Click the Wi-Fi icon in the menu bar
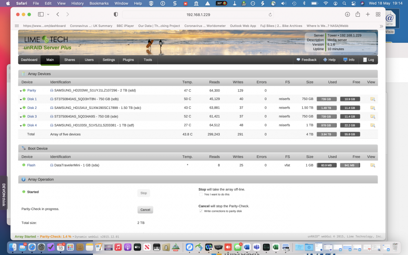 pyautogui.click(x=326, y=3)
